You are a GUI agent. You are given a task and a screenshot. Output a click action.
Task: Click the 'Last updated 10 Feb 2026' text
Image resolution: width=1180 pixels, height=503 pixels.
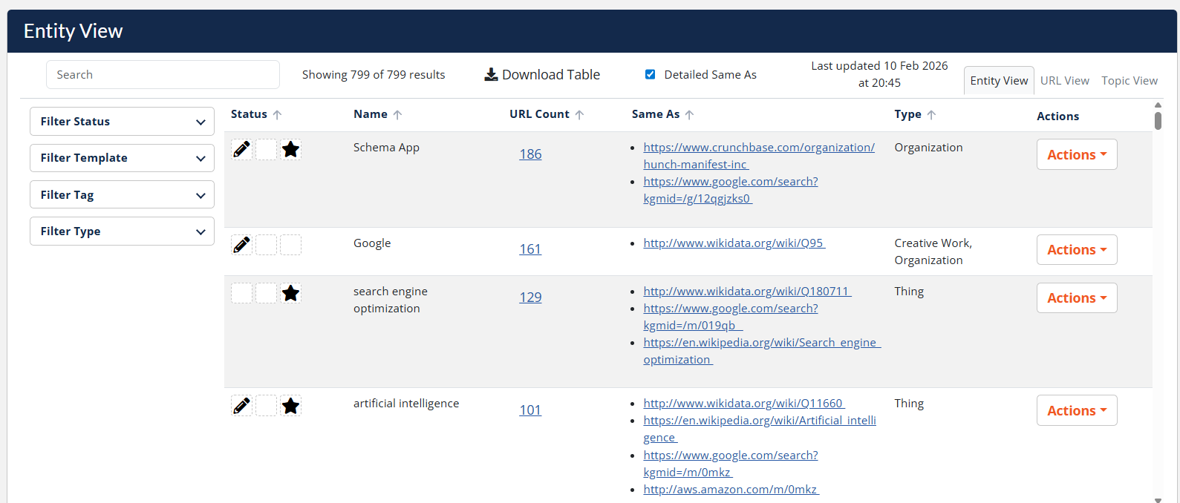879,66
